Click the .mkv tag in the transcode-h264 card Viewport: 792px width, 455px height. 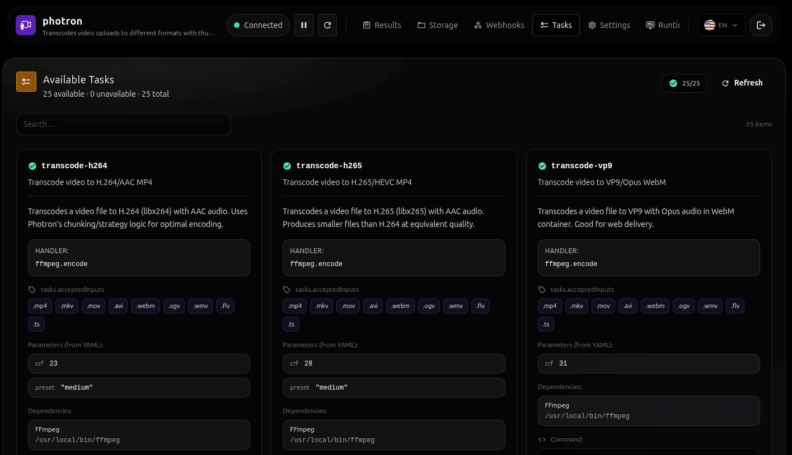pyautogui.click(x=67, y=306)
